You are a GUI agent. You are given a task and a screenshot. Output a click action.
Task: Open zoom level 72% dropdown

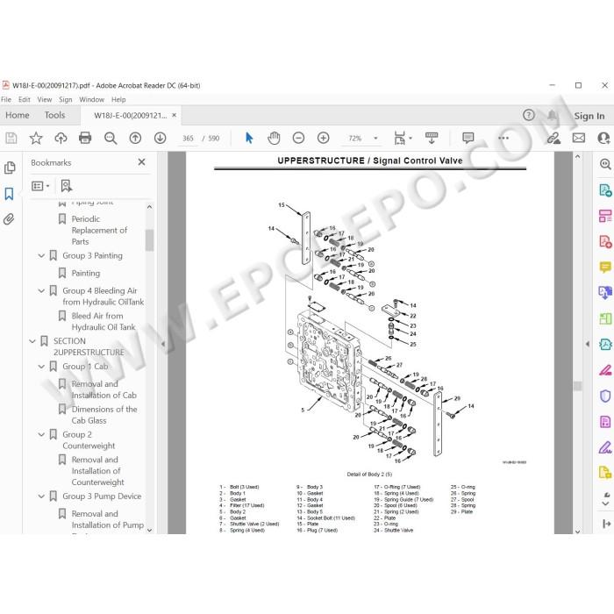click(x=375, y=138)
